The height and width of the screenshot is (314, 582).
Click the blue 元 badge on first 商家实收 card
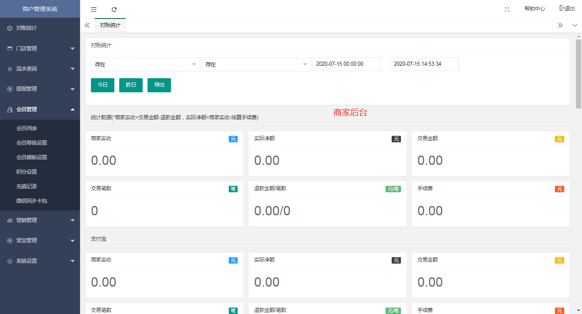click(x=233, y=139)
